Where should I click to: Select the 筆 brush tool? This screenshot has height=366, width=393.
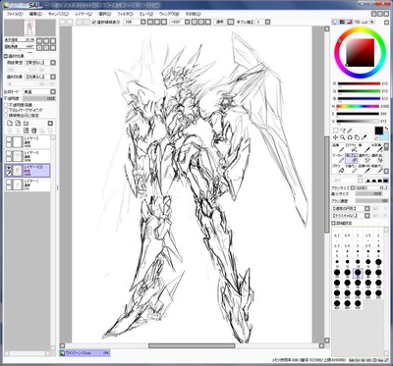pos(364,147)
